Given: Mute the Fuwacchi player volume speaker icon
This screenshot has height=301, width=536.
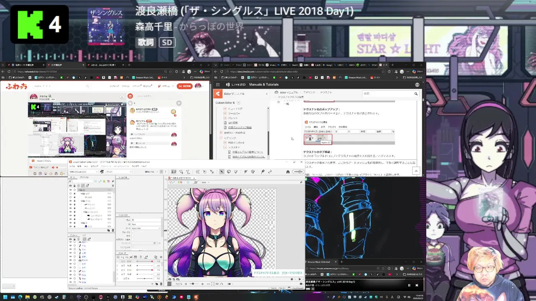Looking at the screenshot, I should coord(54,168).
